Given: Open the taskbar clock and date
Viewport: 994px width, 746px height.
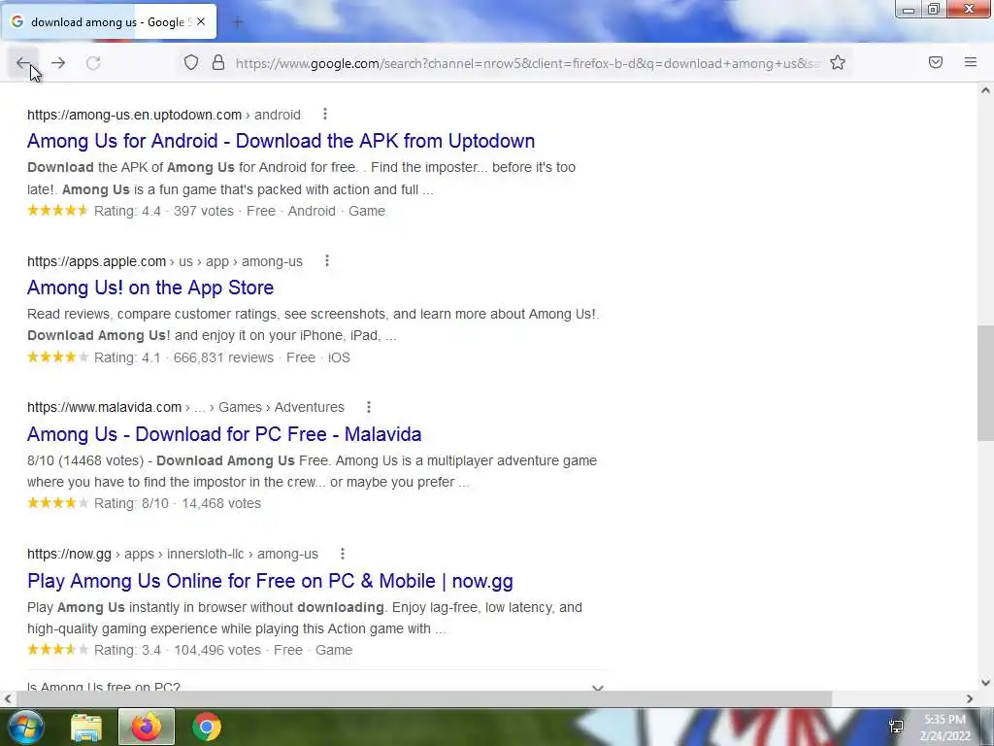Looking at the screenshot, I should [x=944, y=728].
